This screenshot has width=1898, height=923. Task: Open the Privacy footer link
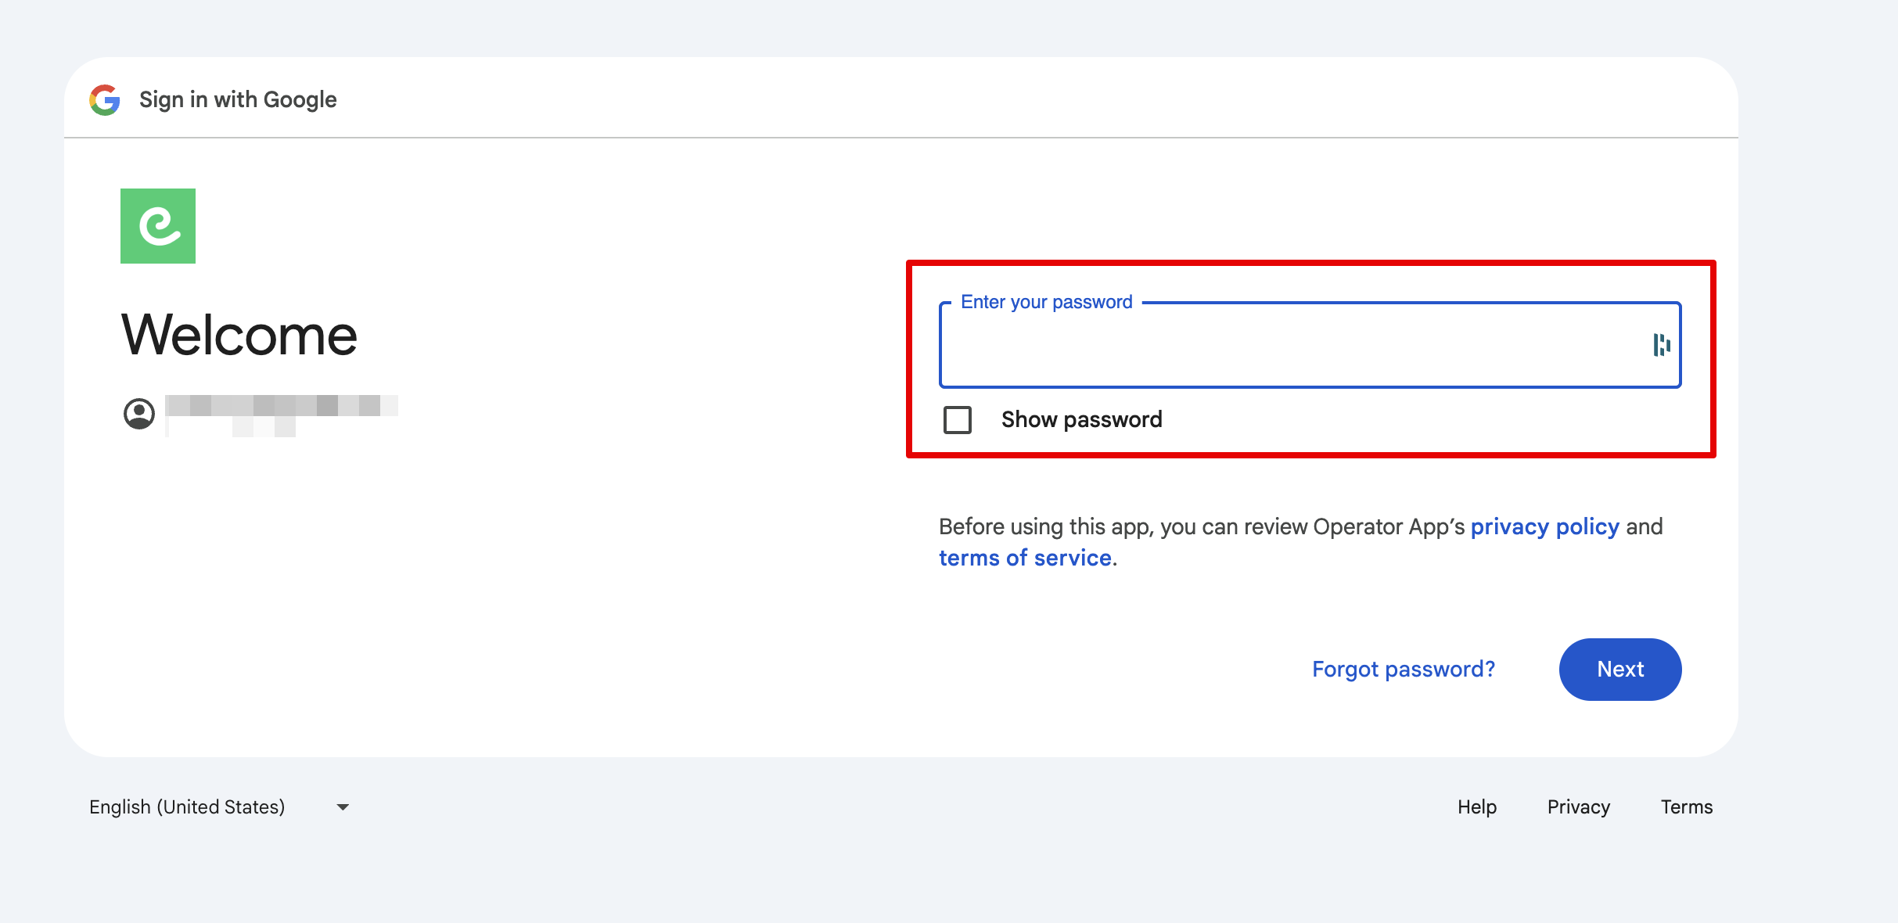pos(1578,807)
